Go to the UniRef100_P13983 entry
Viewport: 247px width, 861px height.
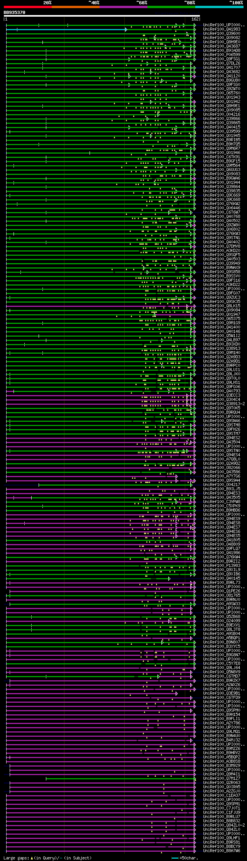[222, 566]
